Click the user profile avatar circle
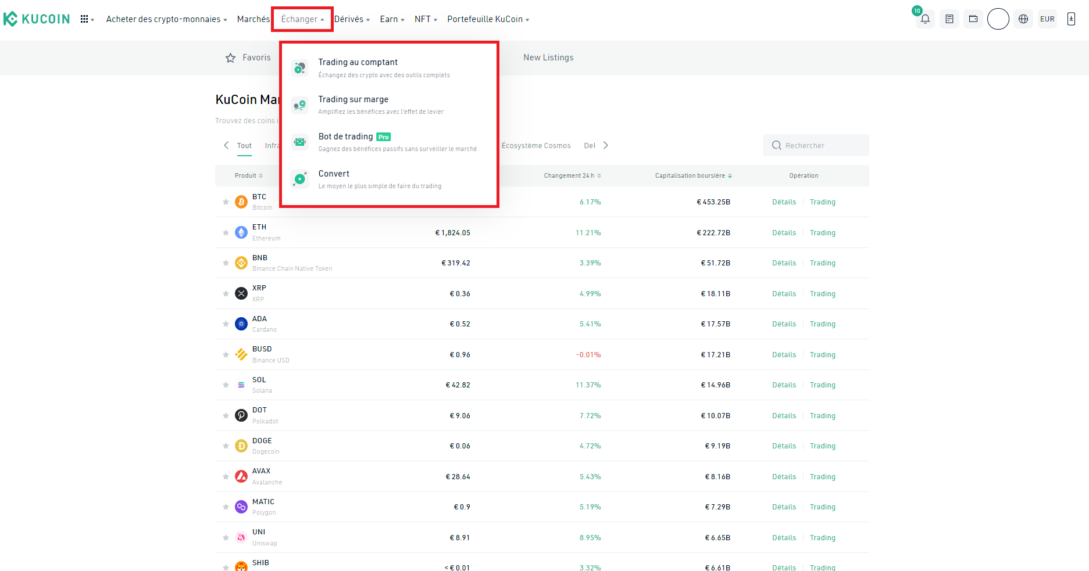 998,19
